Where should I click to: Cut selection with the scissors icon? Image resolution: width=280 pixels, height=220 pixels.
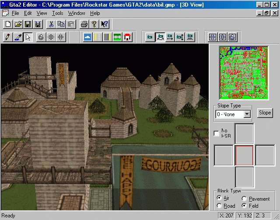(x=51, y=24)
